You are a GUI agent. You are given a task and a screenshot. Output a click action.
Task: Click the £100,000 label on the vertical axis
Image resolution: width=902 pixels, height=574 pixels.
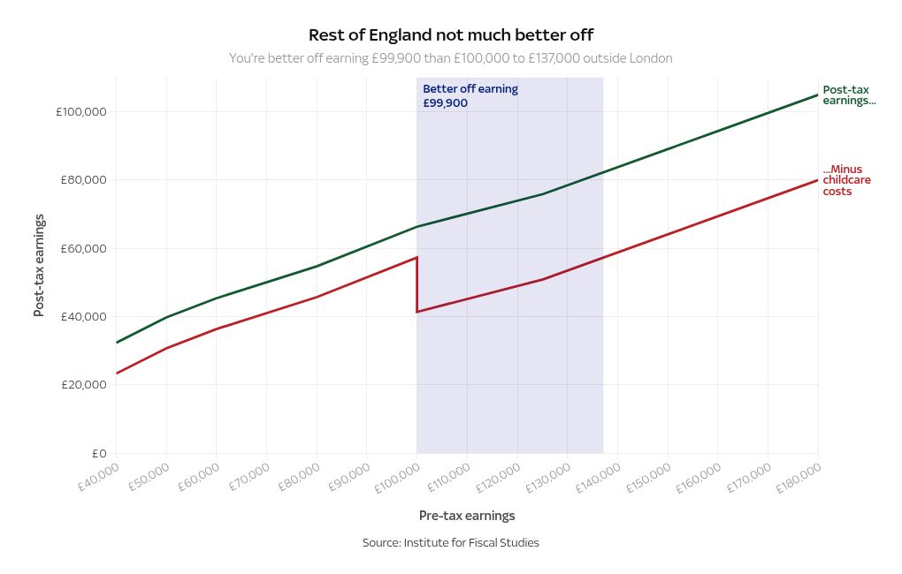click(80, 112)
